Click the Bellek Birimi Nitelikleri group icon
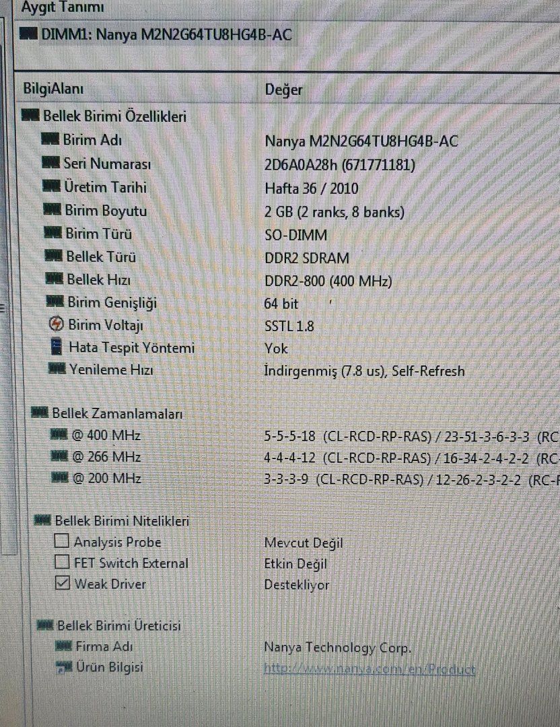Screen dimensions: 560x727 tap(42, 520)
